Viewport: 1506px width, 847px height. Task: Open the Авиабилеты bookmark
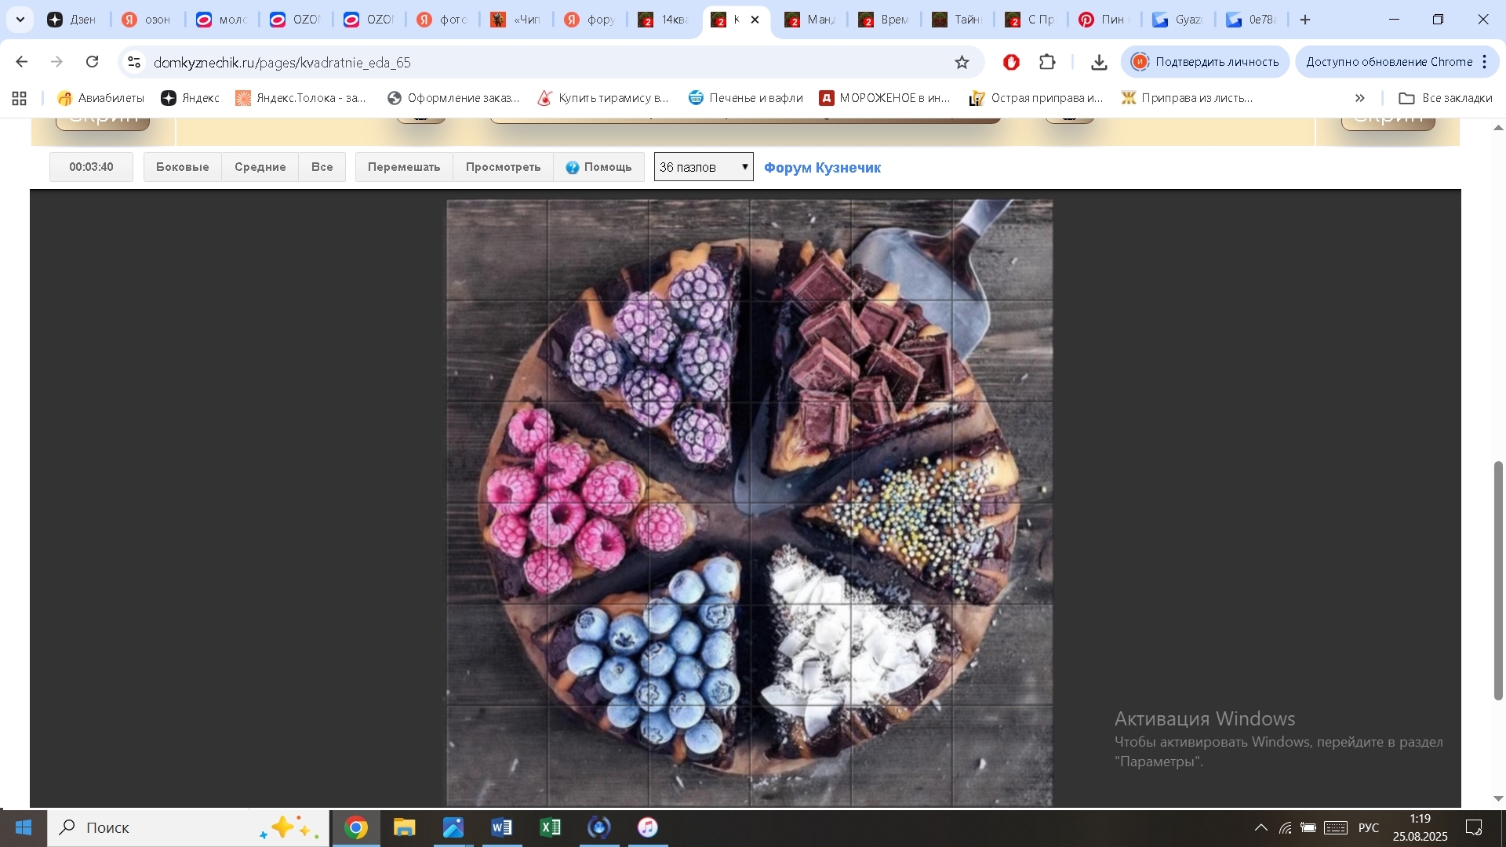point(100,98)
